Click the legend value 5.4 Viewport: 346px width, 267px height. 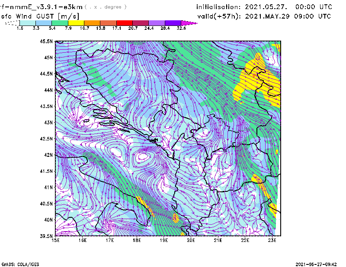pos(52,28)
